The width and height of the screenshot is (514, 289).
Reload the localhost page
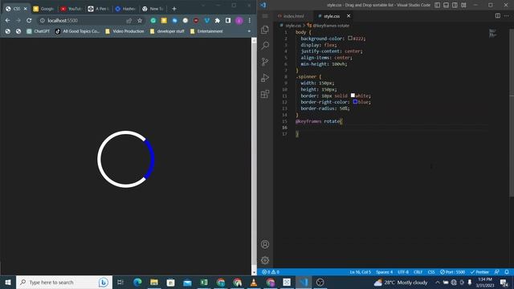pyautogui.click(x=29, y=20)
